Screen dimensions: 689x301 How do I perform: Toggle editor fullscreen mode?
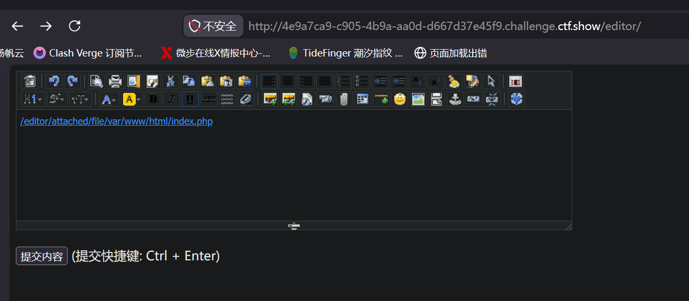(x=516, y=81)
